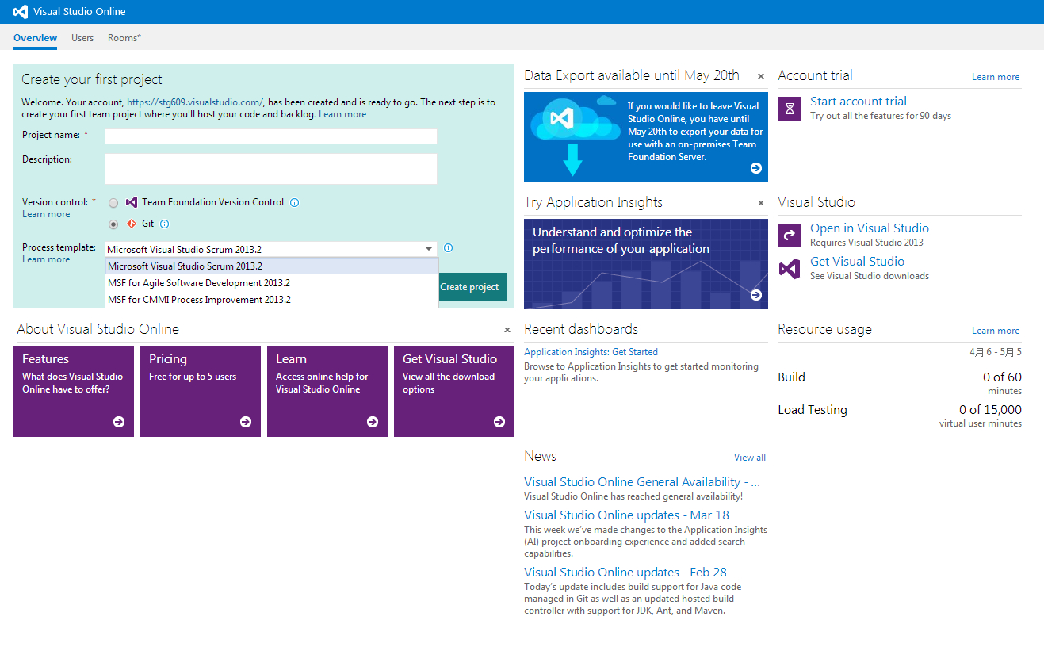The height and width of the screenshot is (655, 1044).
Task: Click Learn more in Account trial header
Action: click(996, 77)
